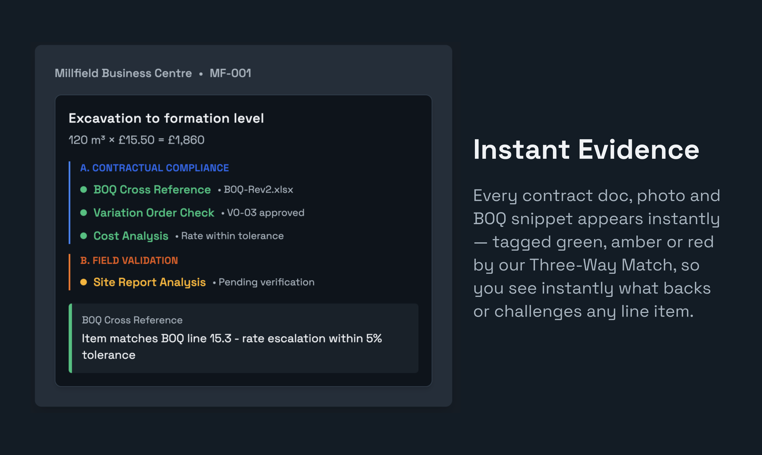Open the BOQ-Rev2.xlsx file reference
762x455 pixels.
coord(259,190)
